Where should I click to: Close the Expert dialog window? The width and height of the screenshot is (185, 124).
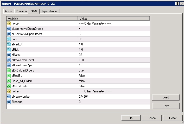pyautogui.click(x=182, y=4)
